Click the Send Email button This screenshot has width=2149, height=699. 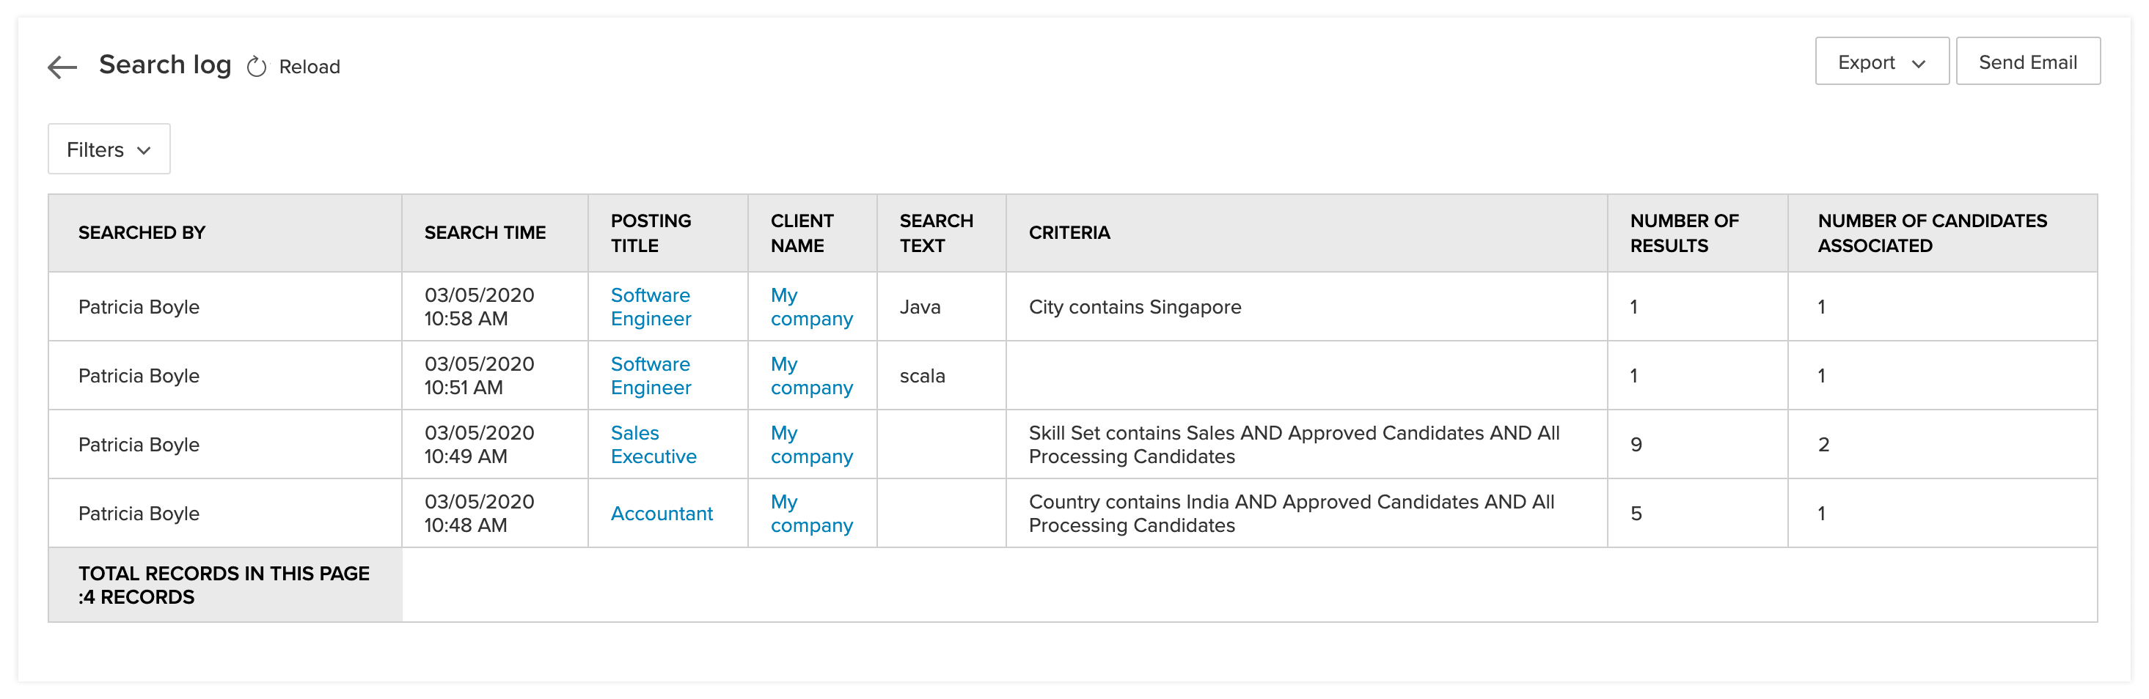[2027, 62]
